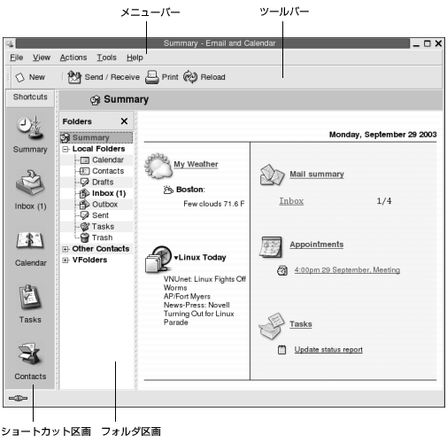Open the Appointments link
Image resolution: width=447 pixels, height=443 pixels.
point(316,245)
